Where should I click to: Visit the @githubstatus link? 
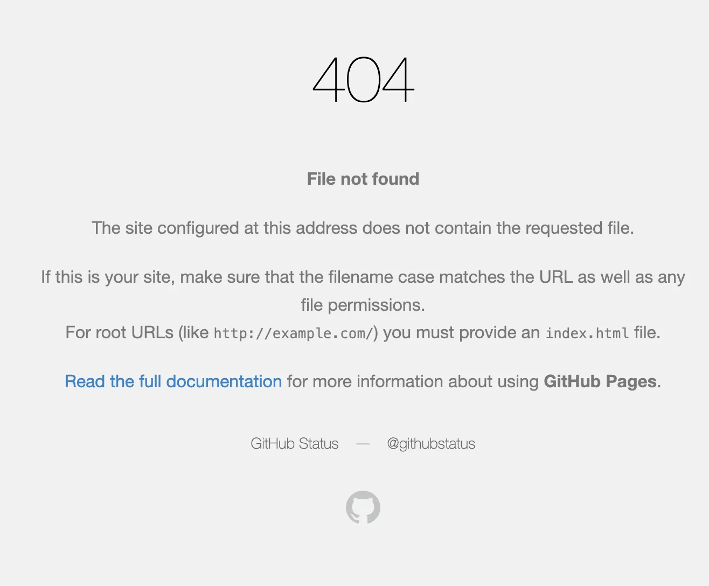[x=431, y=444]
